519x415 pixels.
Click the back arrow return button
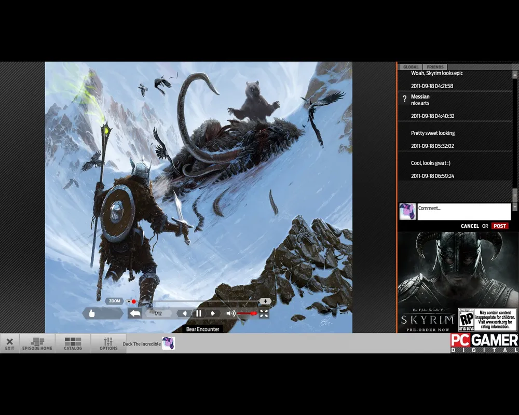pos(135,313)
